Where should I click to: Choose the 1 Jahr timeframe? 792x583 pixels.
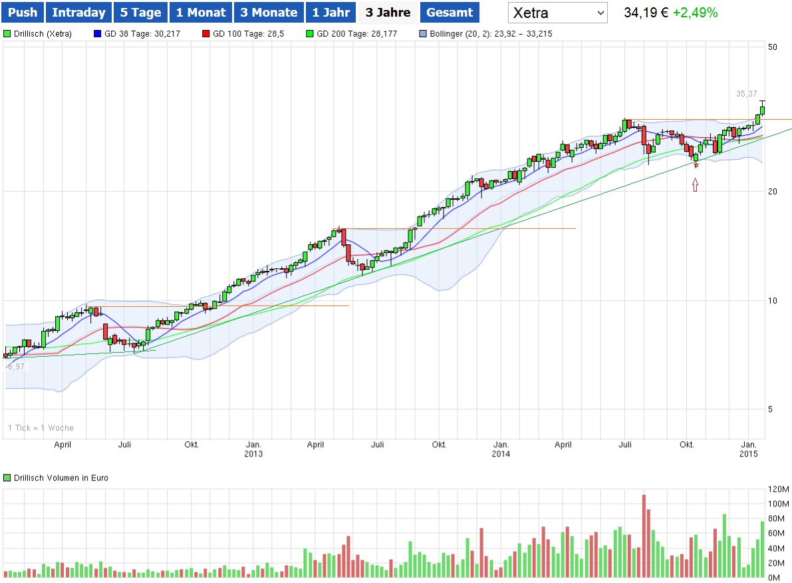coord(331,13)
